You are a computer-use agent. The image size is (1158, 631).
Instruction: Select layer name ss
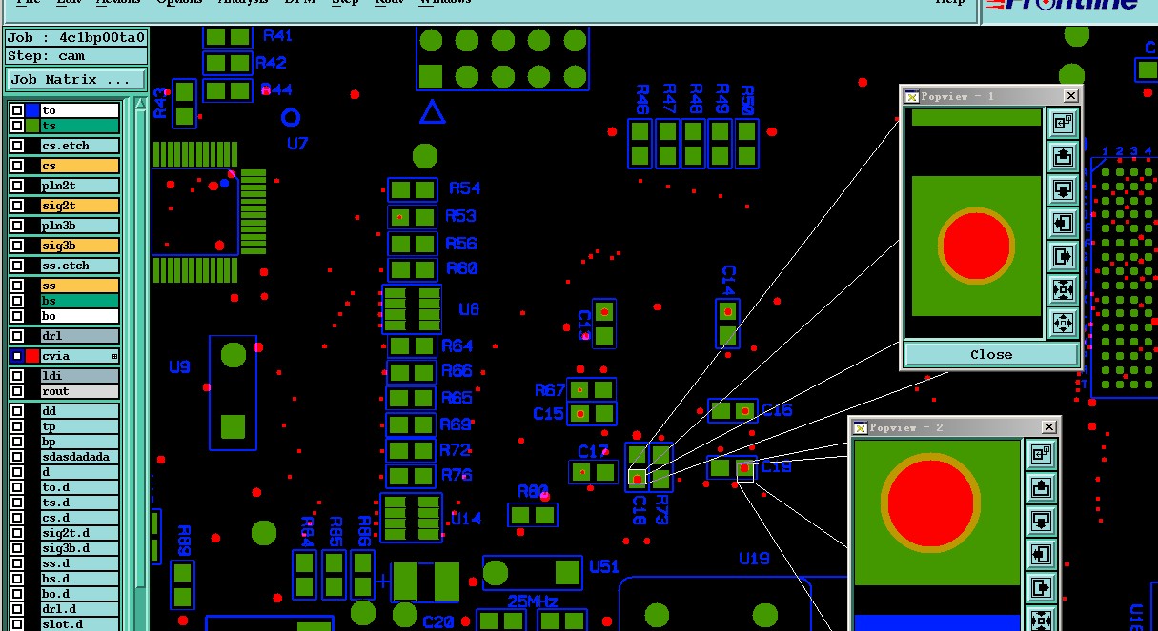tap(80, 286)
